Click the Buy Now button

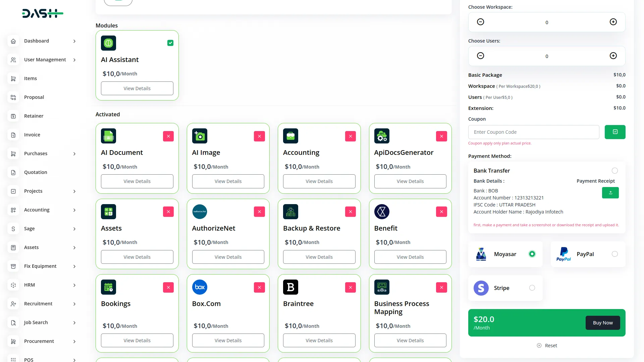602,323
